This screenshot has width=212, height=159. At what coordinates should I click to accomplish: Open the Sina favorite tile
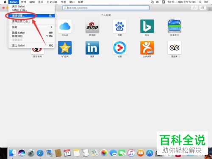[x=92, y=26]
